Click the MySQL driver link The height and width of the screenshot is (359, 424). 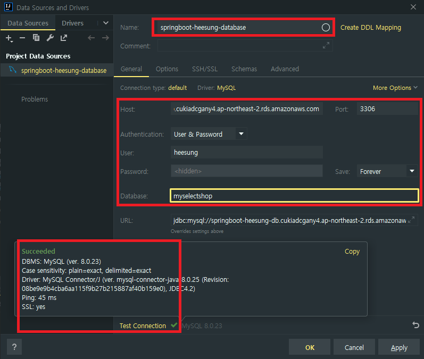(226, 88)
